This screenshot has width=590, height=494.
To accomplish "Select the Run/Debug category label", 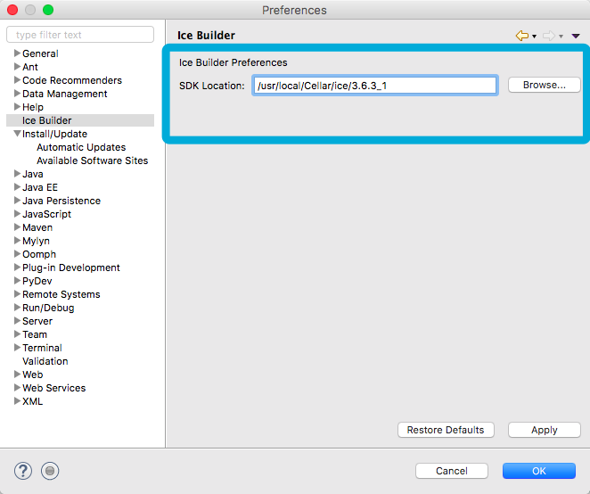I will point(48,308).
